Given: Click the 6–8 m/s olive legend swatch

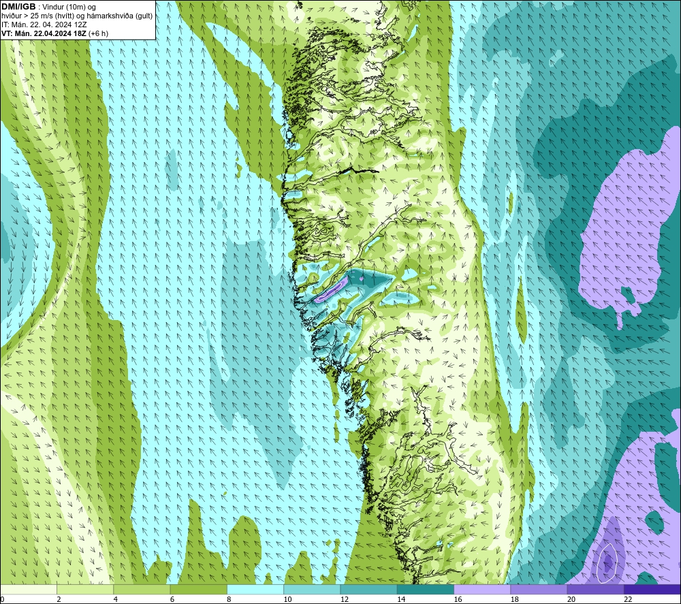Looking at the screenshot, I should coord(198,589).
